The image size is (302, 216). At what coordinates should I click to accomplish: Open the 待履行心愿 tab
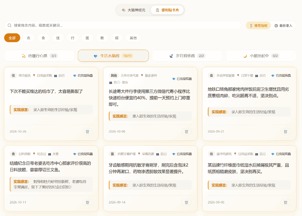click(39, 56)
